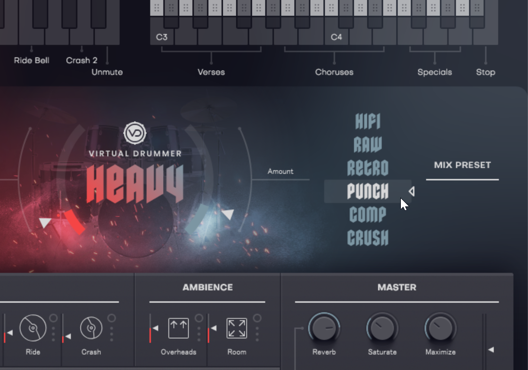Click the black key above Crash 2

(69, 14)
